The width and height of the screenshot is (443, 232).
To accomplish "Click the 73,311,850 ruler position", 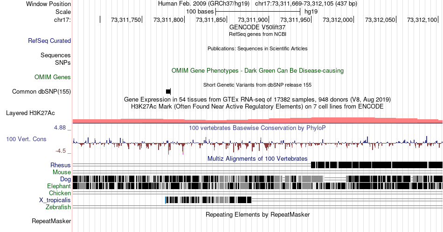I will pyautogui.click(x=210, y=20).
